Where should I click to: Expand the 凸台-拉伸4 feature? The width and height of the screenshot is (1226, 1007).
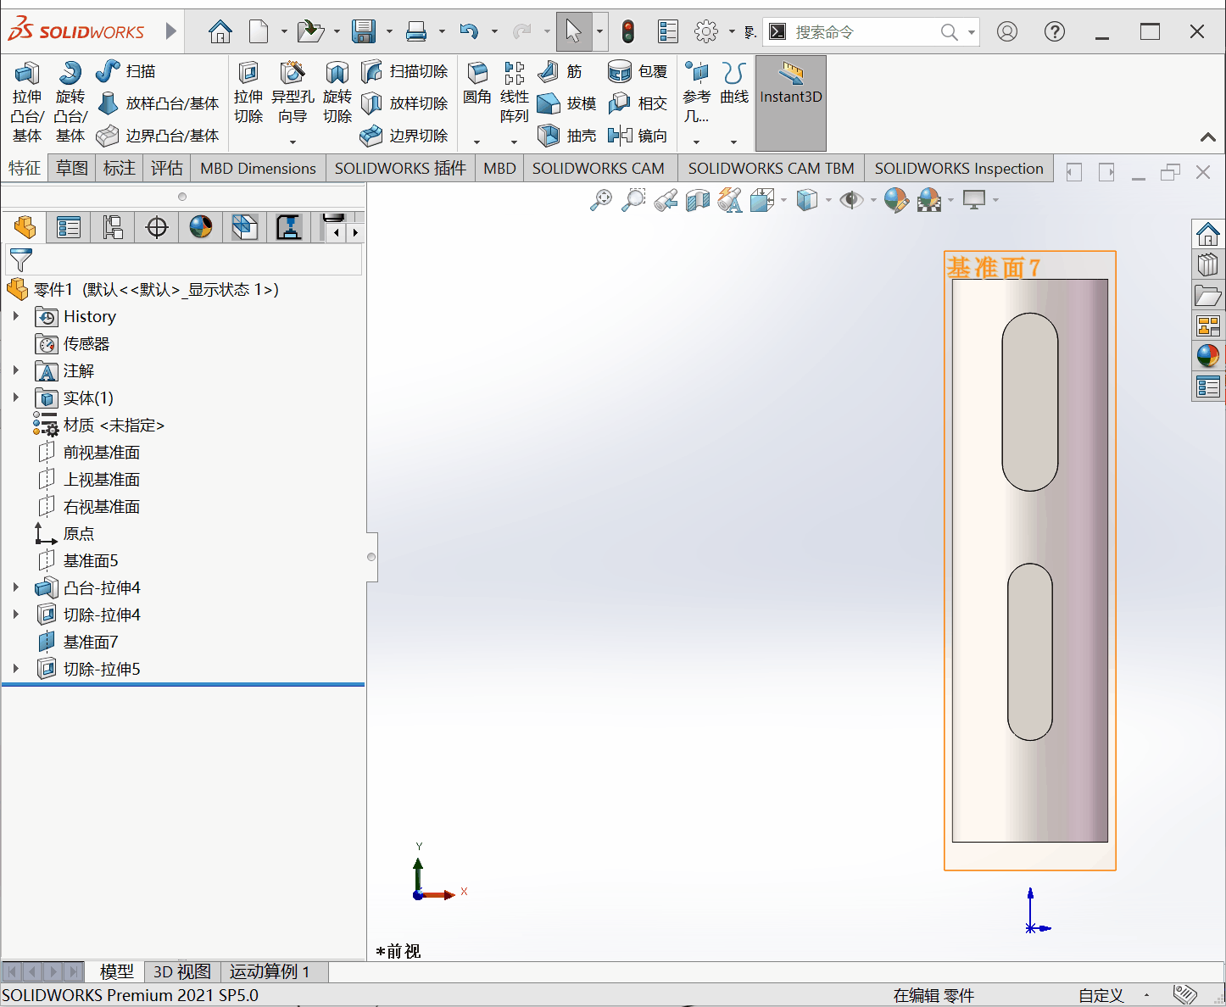coord(16,587)
